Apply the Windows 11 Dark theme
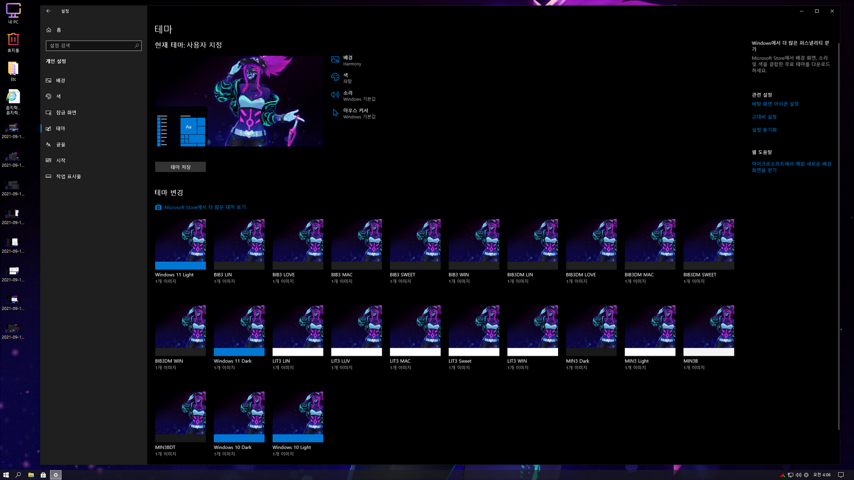 point(239,338)
